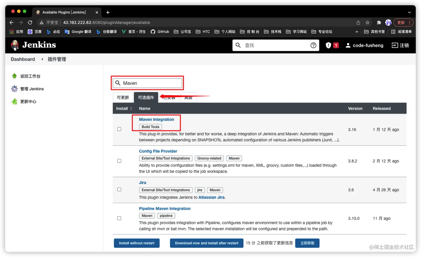Expand the tab list chevron
Image resolution: width=421 pixels, height=257 pixels.
click(409, 12)
